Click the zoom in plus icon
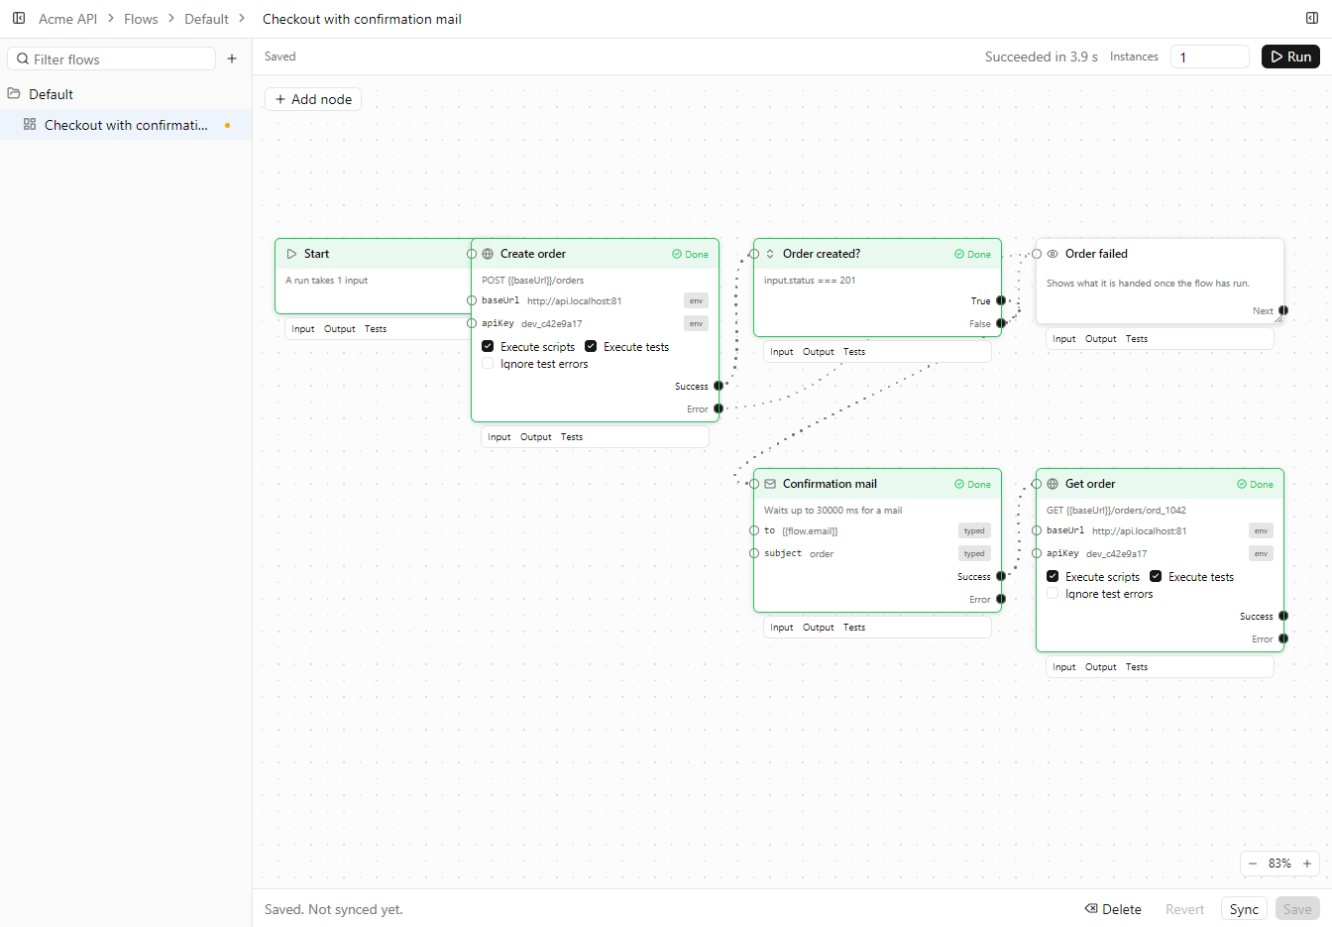 (1307, 864)
